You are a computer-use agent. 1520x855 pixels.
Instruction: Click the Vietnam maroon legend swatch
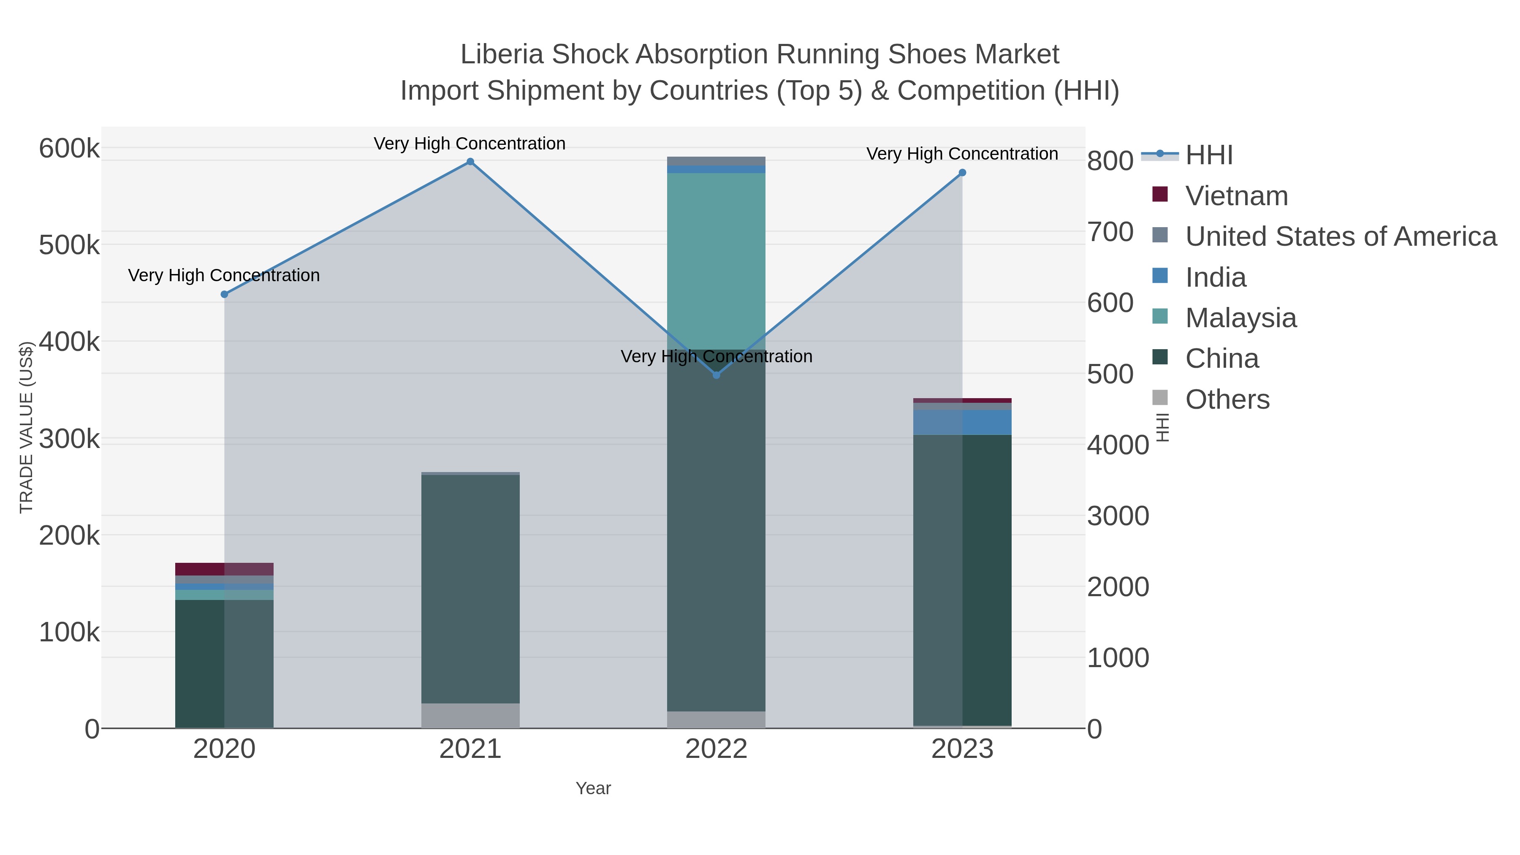(1160, 194)
